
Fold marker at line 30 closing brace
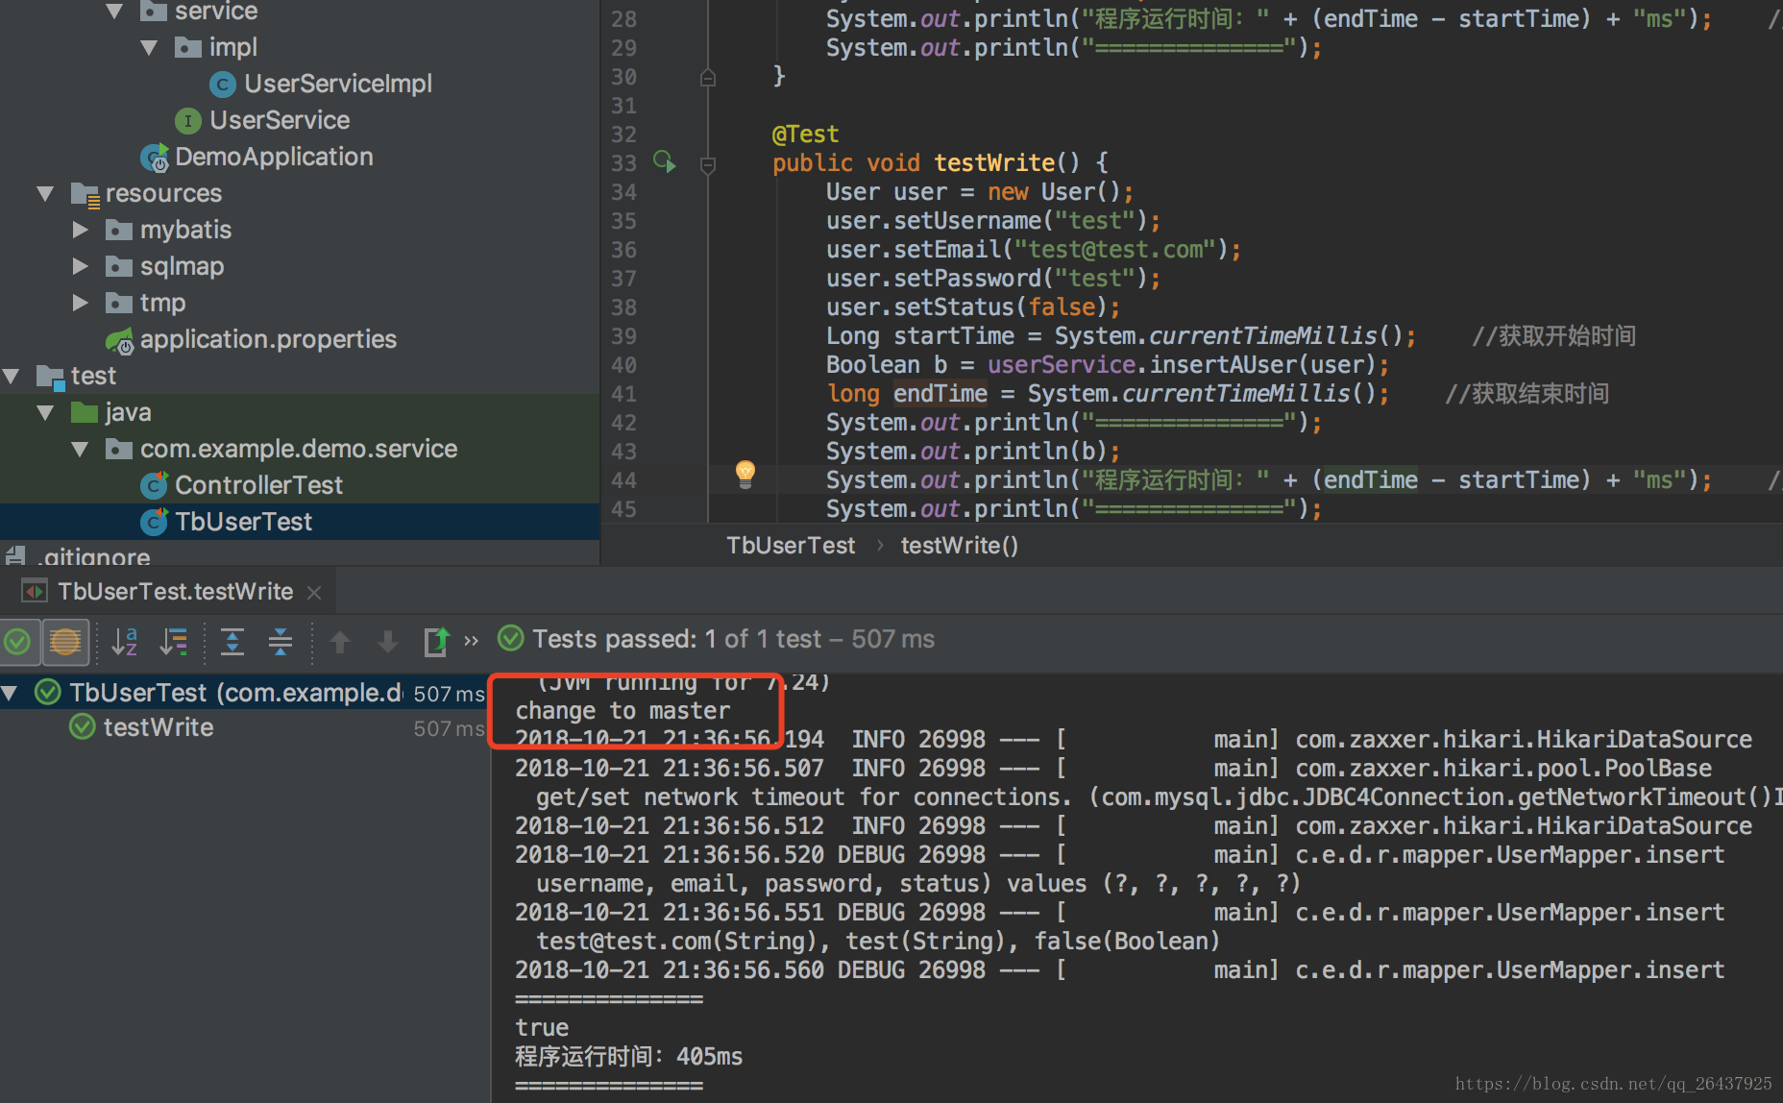pos(708,77)
